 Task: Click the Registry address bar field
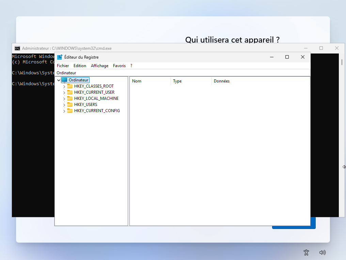pyautogui.click(x=183, y=73)
